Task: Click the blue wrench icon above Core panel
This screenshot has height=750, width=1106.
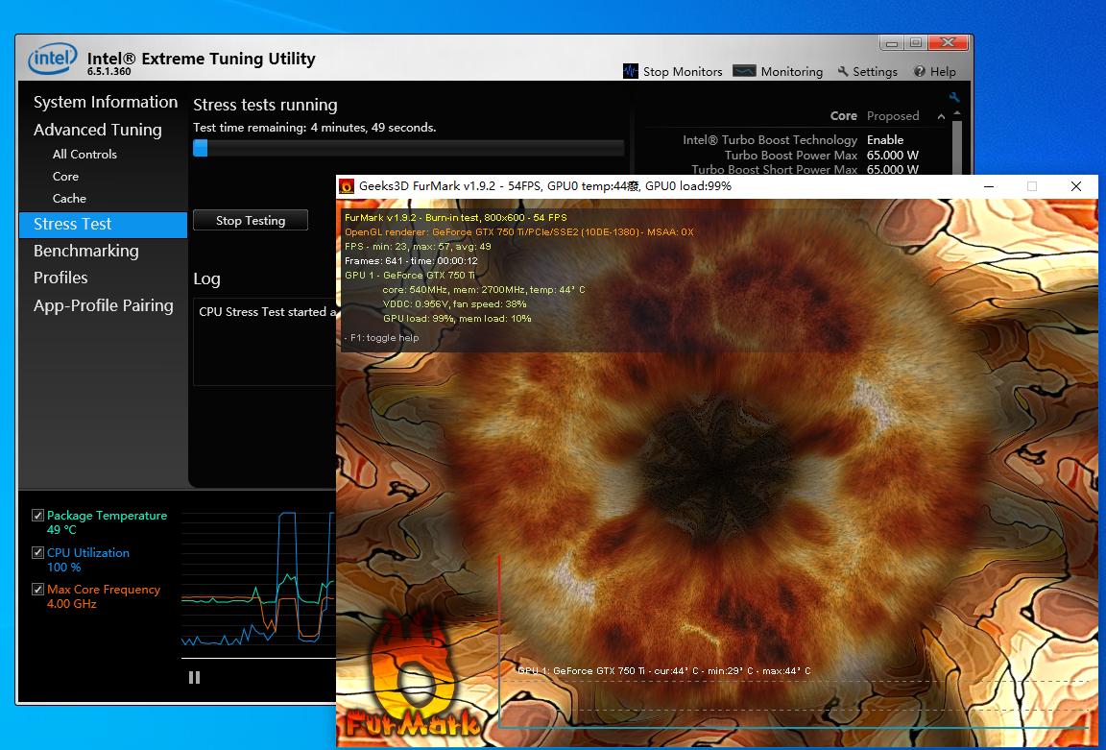Action: pos(953,97)
